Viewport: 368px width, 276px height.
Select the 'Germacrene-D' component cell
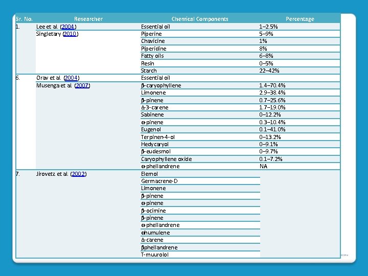(200, 181)
